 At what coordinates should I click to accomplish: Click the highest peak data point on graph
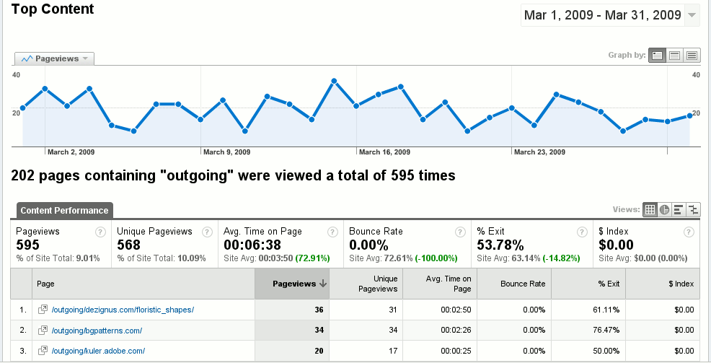(335, 81)
